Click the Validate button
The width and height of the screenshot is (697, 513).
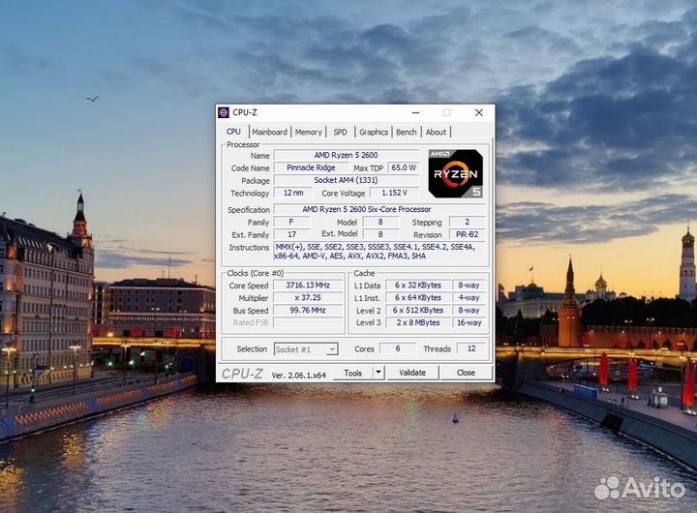tap(412, 373)
